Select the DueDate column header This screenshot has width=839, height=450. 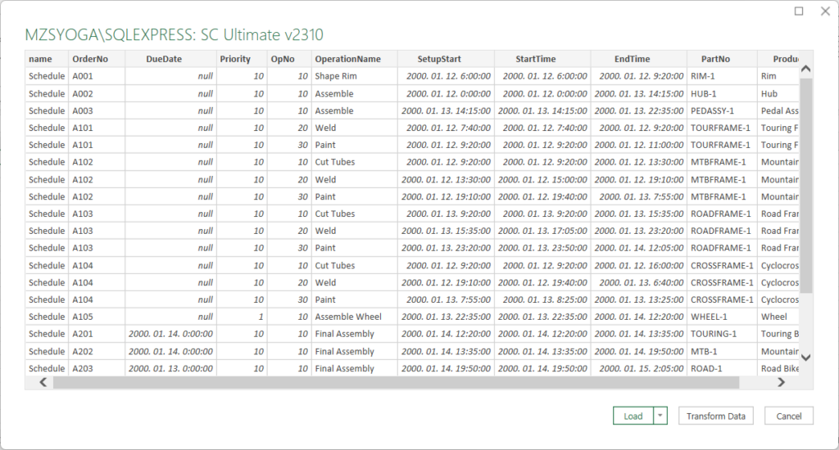point(170,59)
